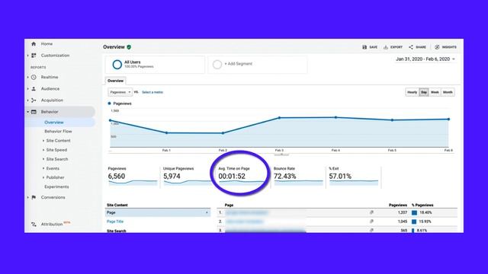The height and width of the screenshot is (274, 488).
Task: Click the Page Title link
Action: pos(115,221)
